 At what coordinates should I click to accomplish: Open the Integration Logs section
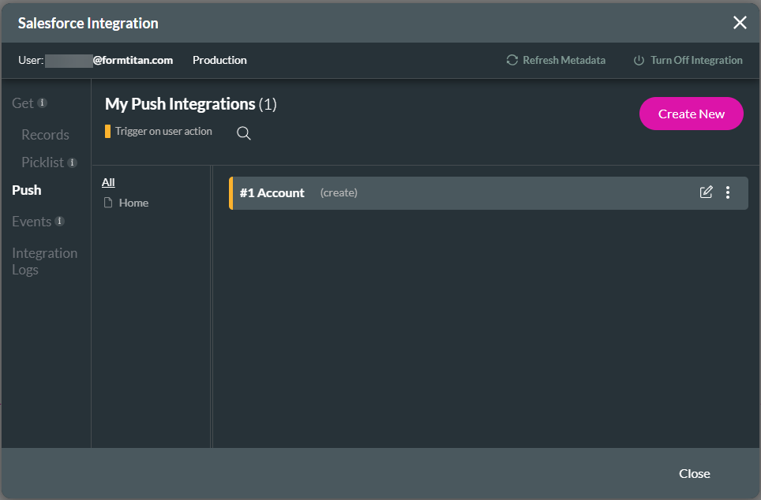click(44, 261)
